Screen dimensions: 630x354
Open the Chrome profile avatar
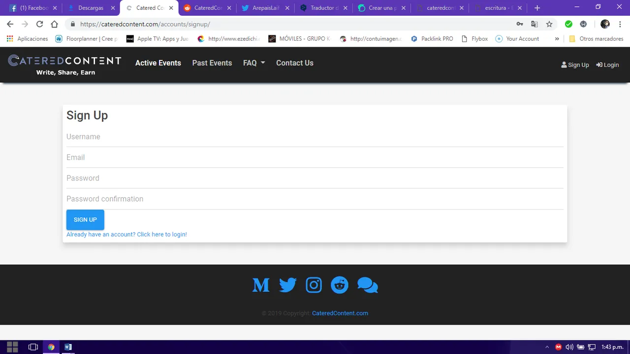(605, 24)
